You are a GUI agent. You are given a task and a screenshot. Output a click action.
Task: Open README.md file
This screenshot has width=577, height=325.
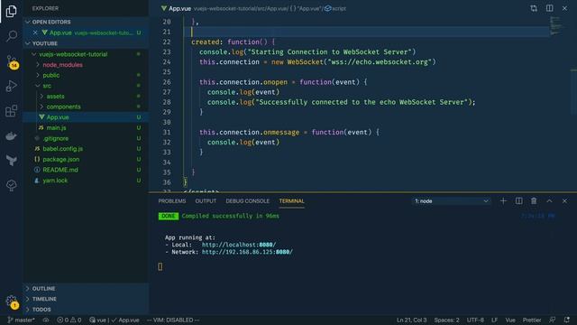[x=87, y=170]
